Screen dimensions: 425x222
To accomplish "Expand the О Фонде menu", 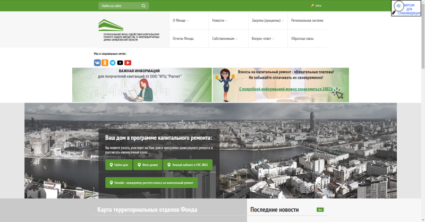I will 181,20.
